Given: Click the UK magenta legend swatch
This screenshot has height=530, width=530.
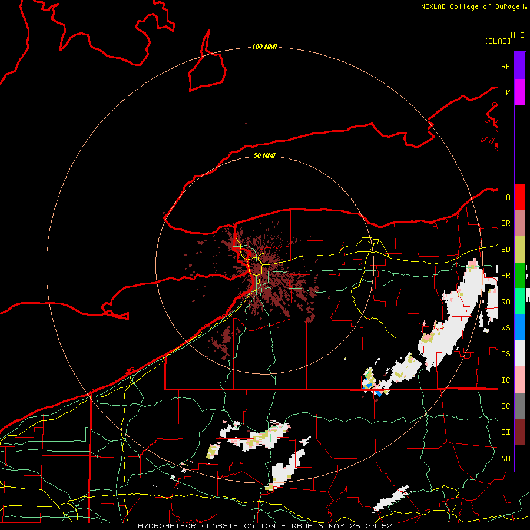Looking at the screenshot, I should [x=520, y=92].
